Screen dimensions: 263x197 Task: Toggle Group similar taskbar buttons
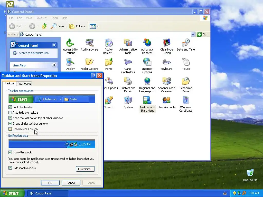(x=10, y=124)
